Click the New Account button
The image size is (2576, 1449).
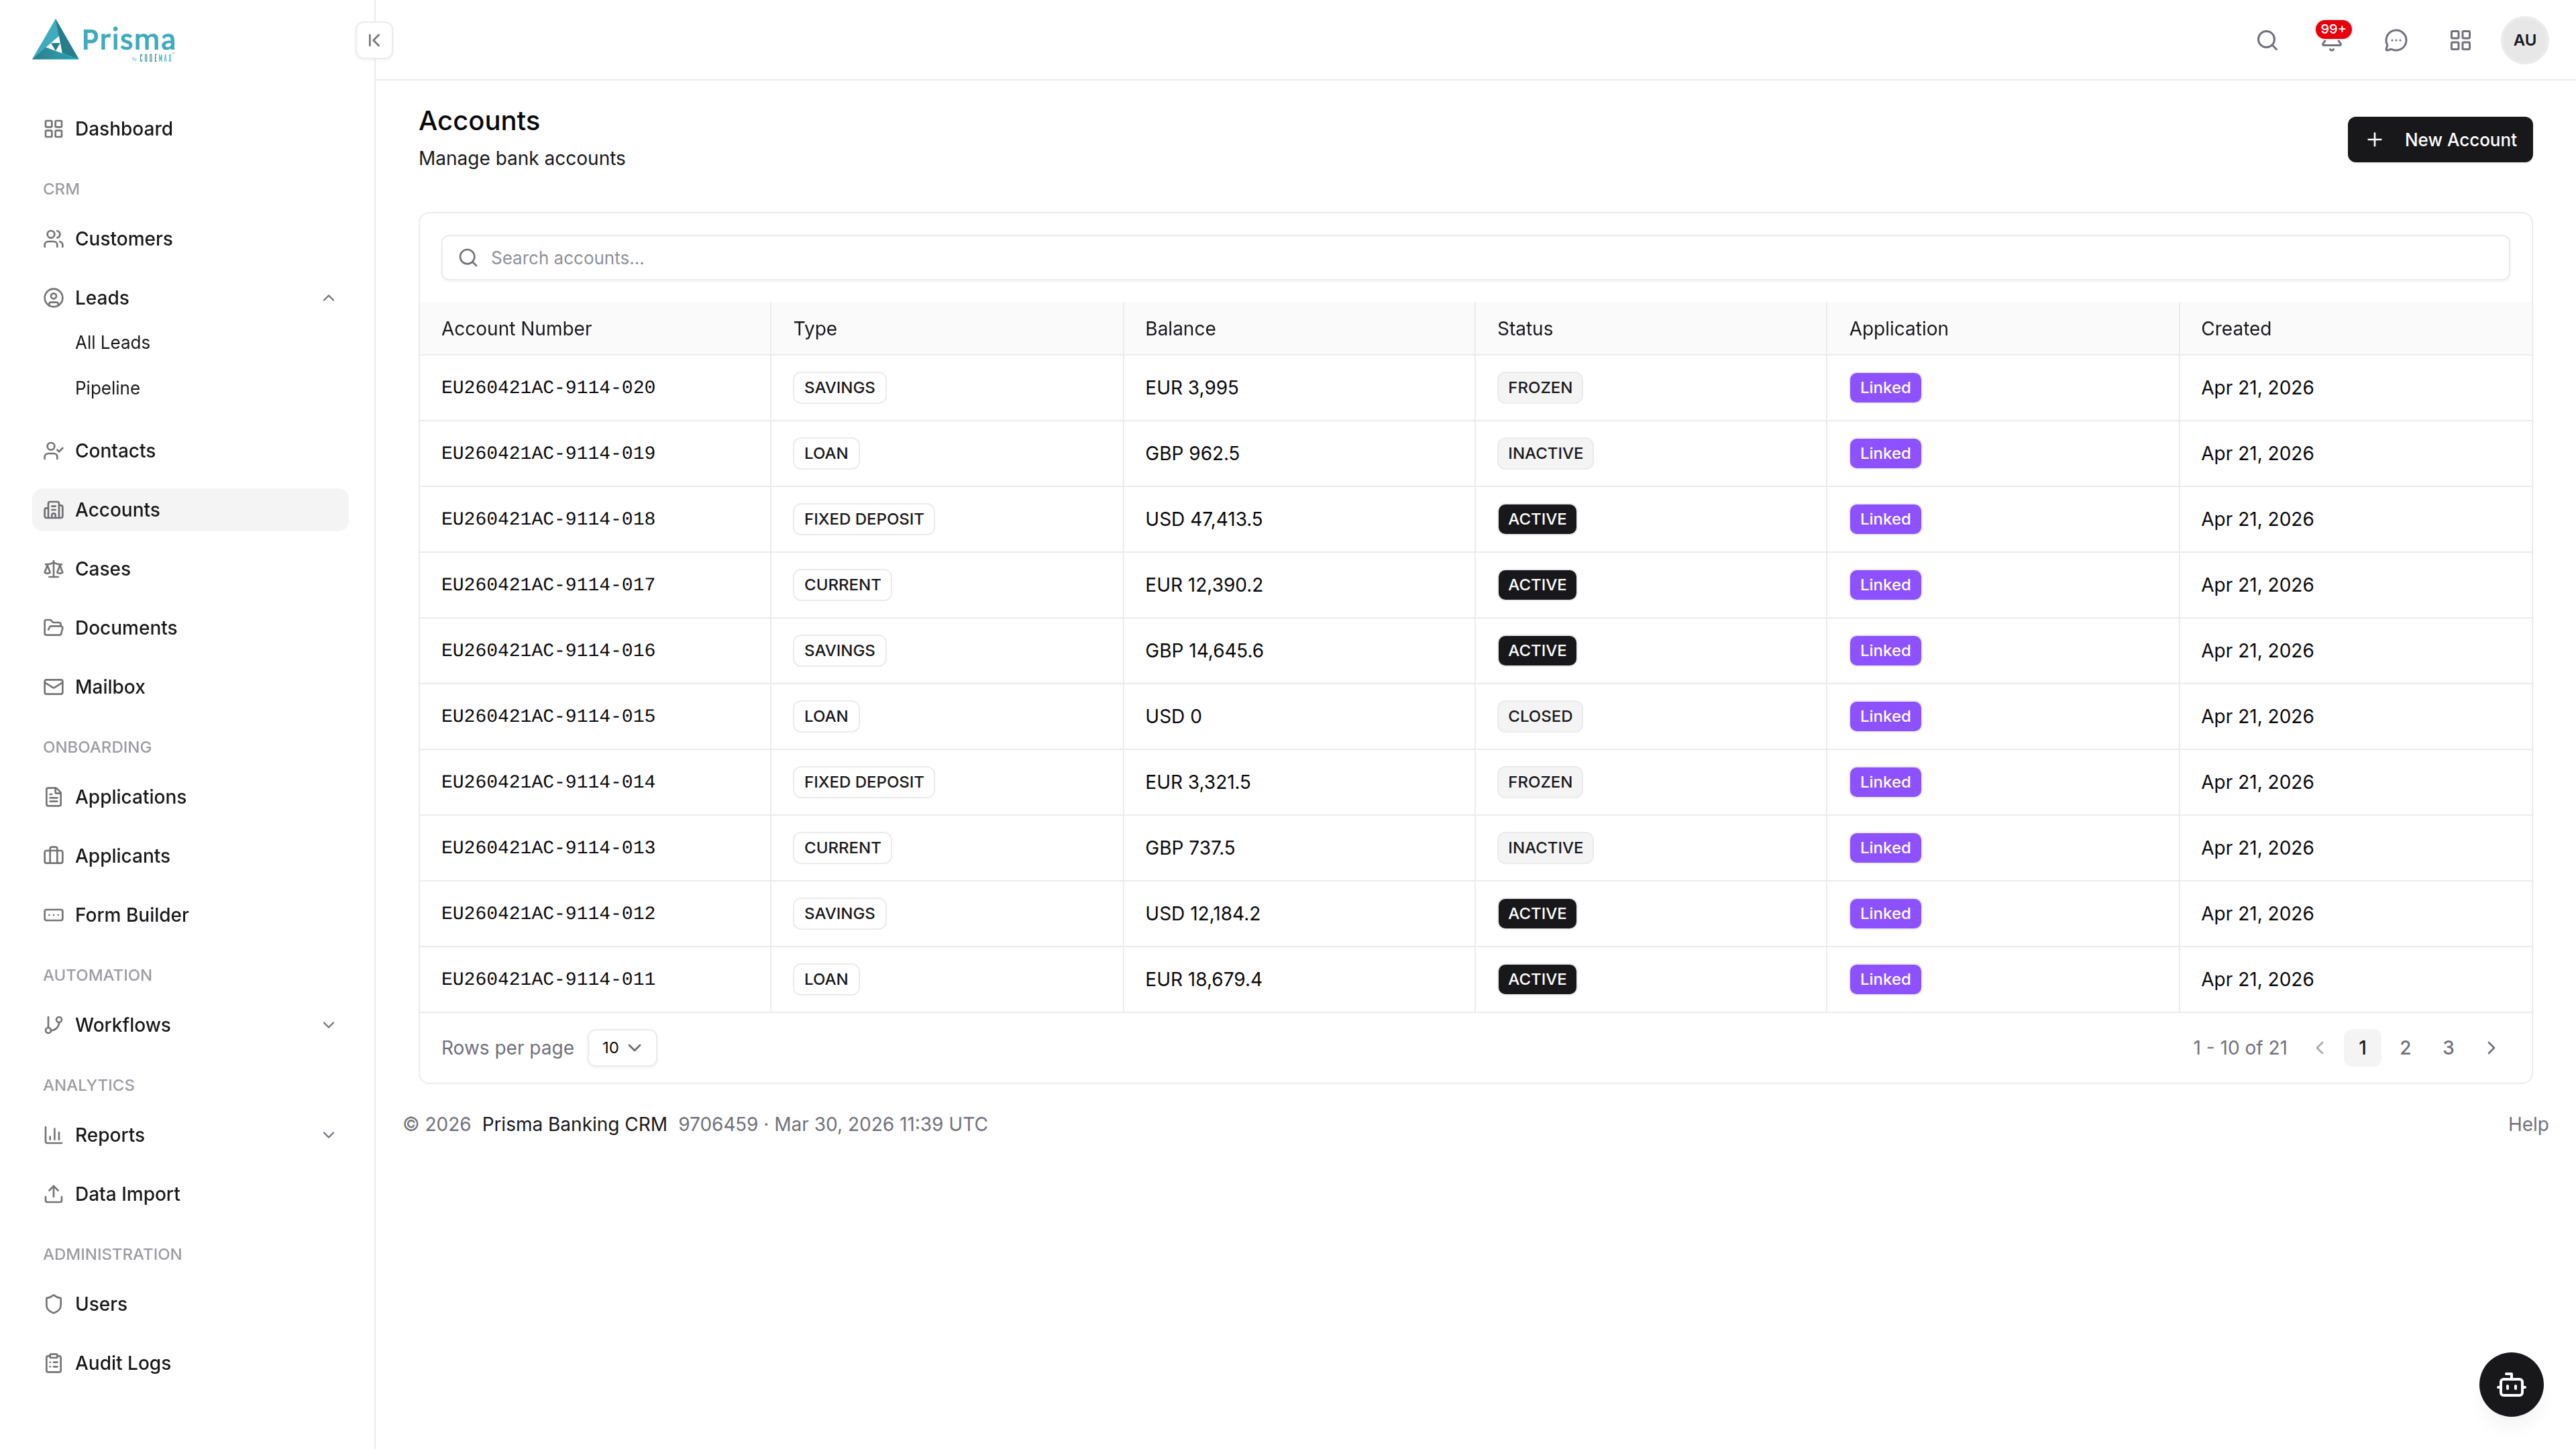pyautogui.click(x=2440, y=140)
